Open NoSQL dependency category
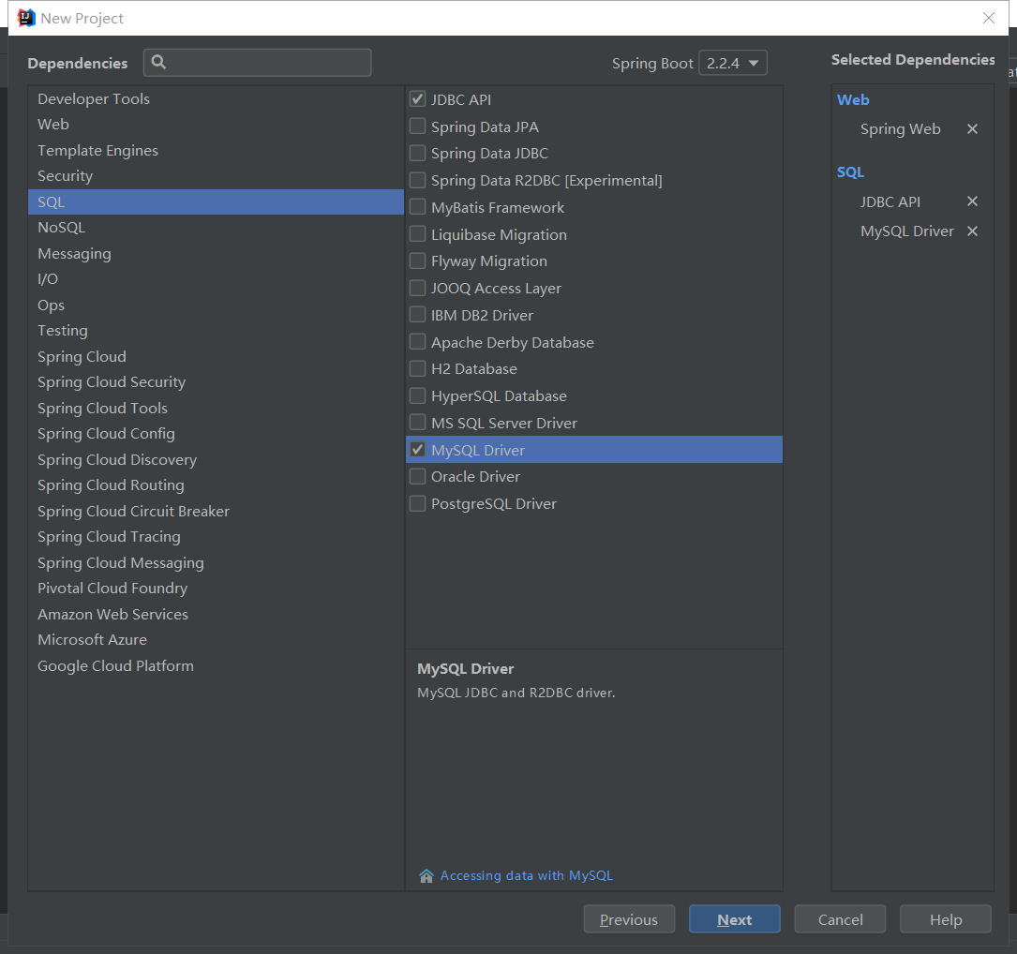 (x=216, y=227)
